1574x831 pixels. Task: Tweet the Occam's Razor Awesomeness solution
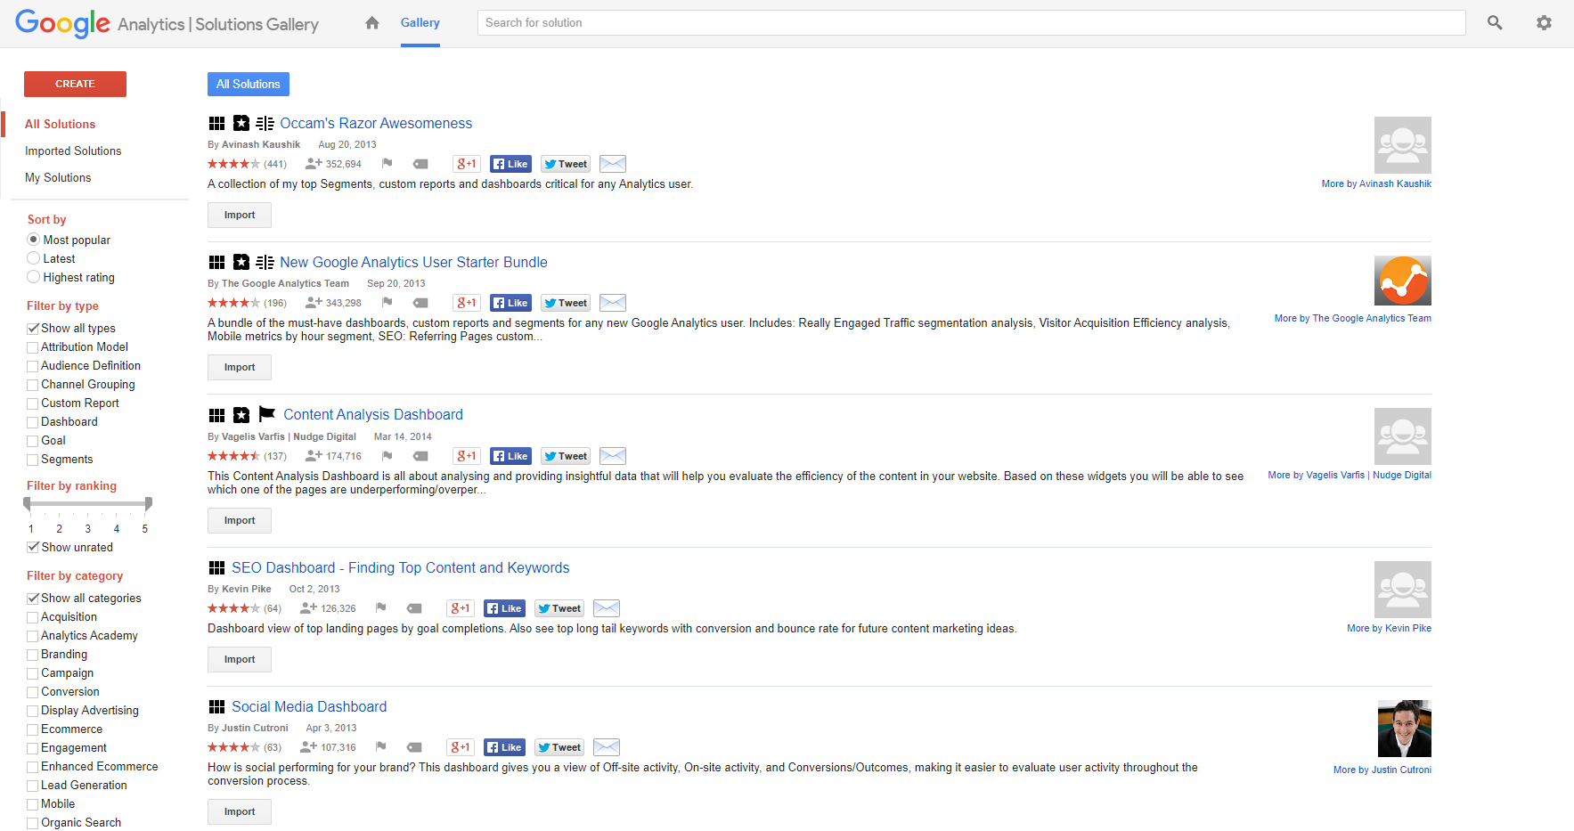coord(566,164)
